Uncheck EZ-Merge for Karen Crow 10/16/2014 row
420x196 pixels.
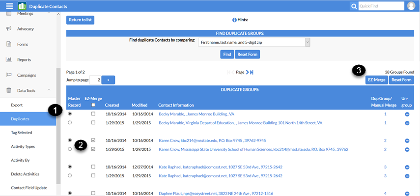(x=93, y=140)
